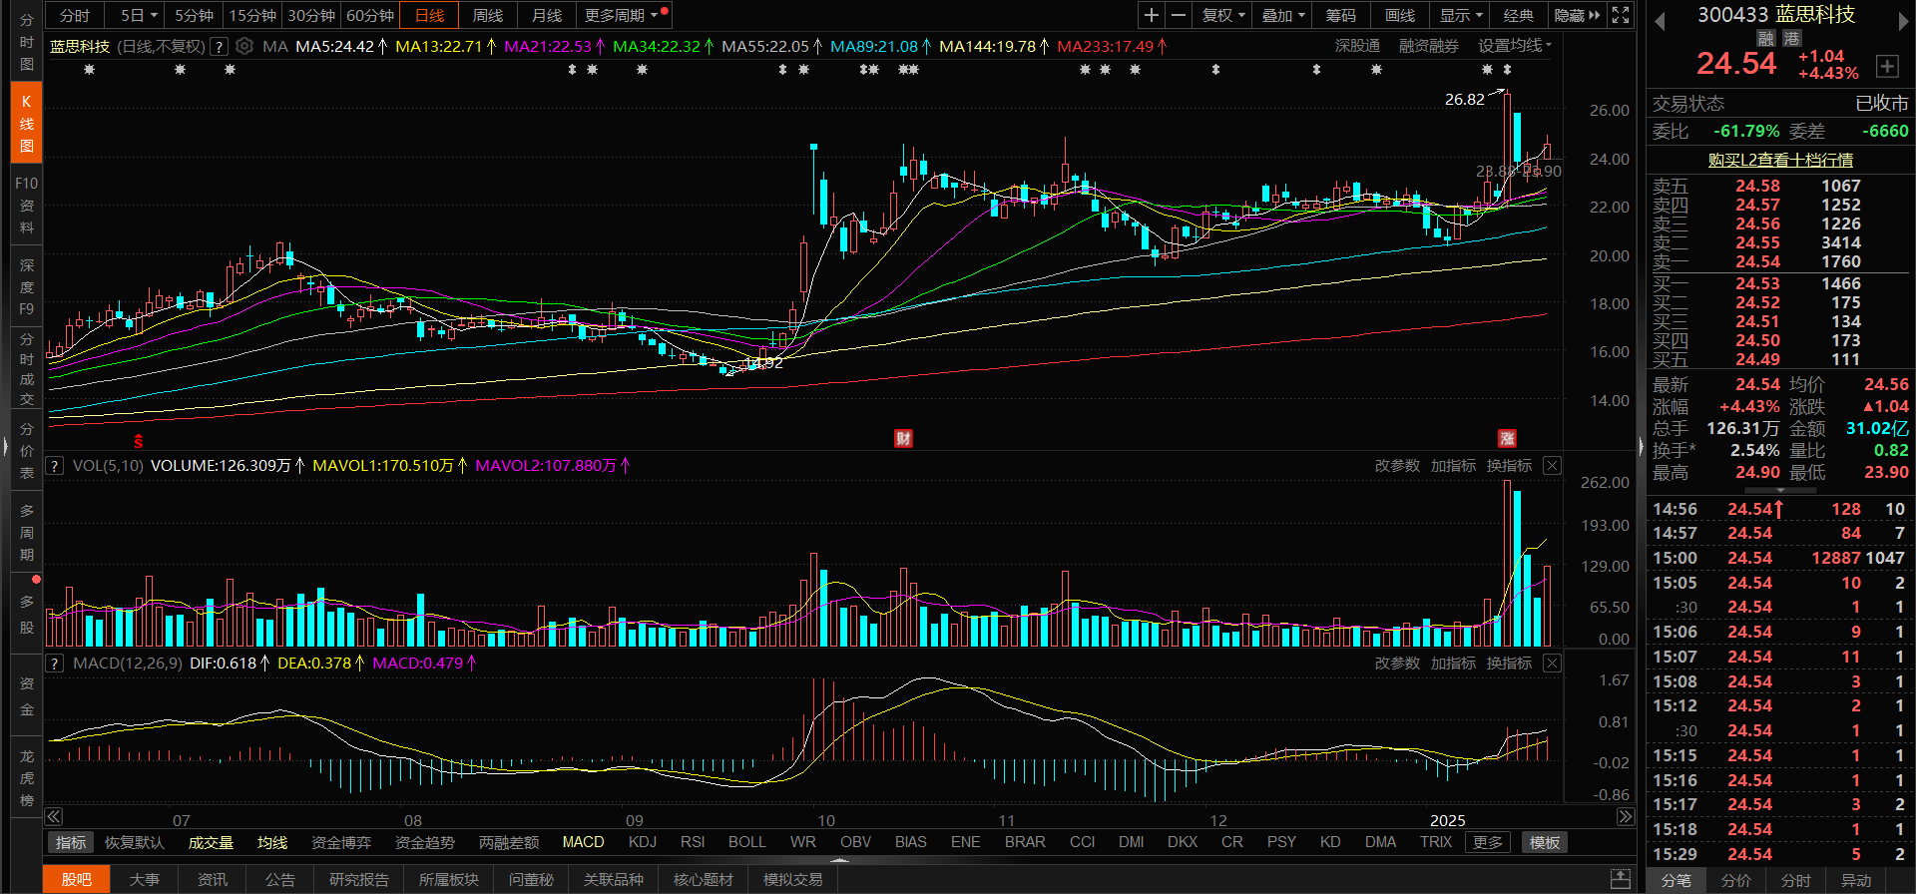
Task: Toggle the BOLL indicator
Action: point(746,842)
